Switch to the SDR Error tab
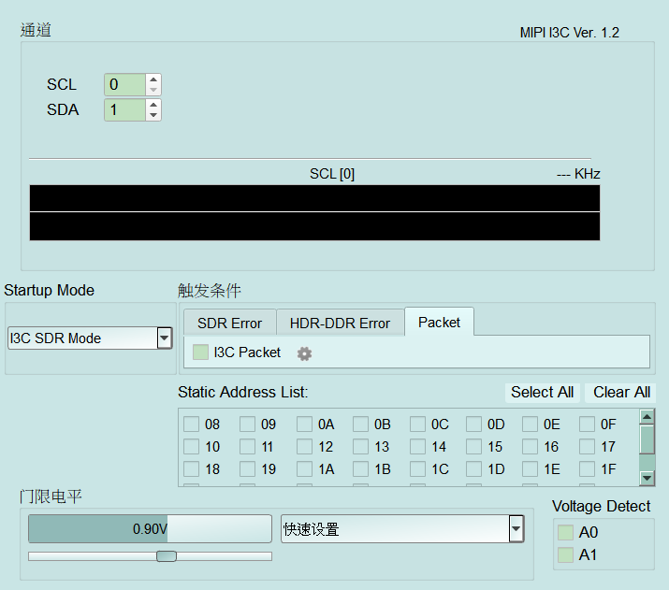 coord(229,324)
